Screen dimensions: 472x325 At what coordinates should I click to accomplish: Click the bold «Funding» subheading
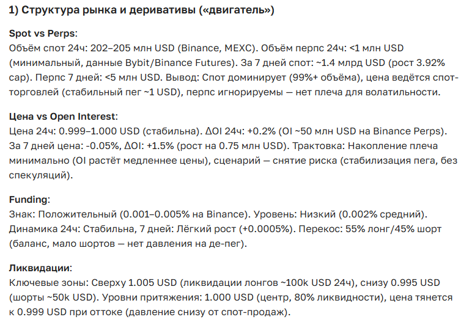(x=29, y=200)
